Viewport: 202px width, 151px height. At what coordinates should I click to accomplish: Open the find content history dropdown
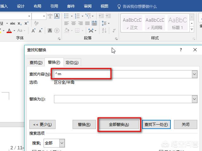click(194, 74)
